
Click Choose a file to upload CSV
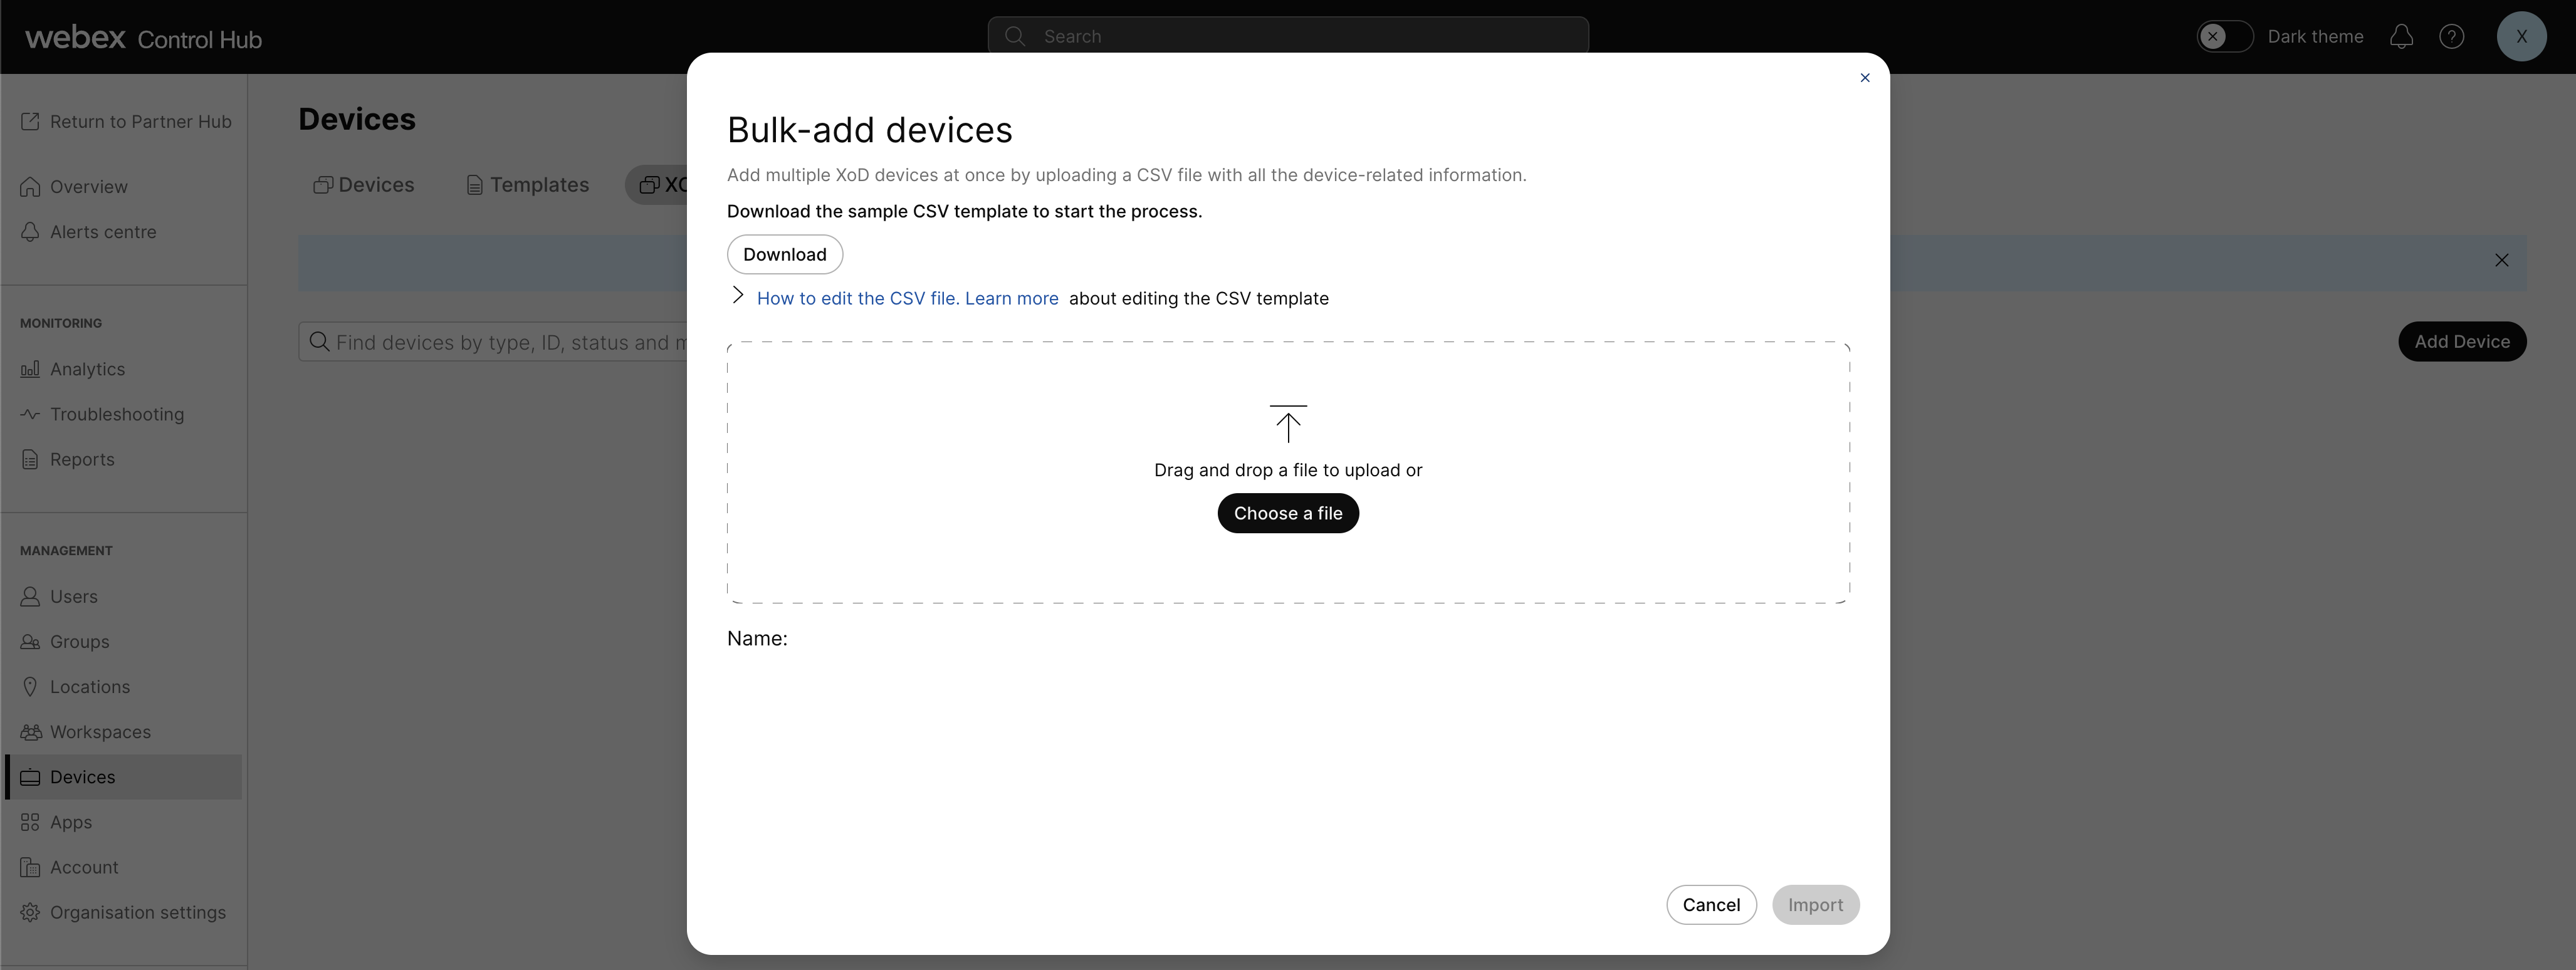[x=1288, y=512]
